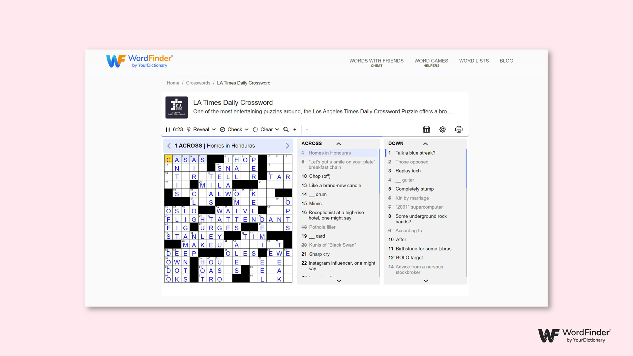Screen dimensions: 633x356
Task: Click the settings gear icon
Action: click(x=442, y=129)
